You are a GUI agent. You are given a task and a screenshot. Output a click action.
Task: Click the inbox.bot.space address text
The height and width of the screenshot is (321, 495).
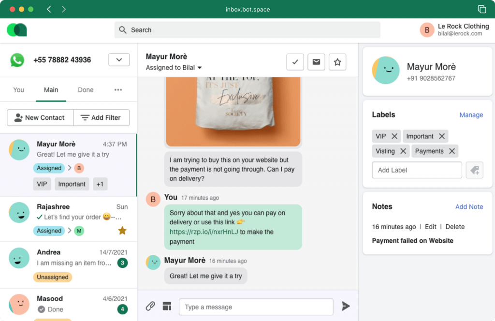pos(247,10)
